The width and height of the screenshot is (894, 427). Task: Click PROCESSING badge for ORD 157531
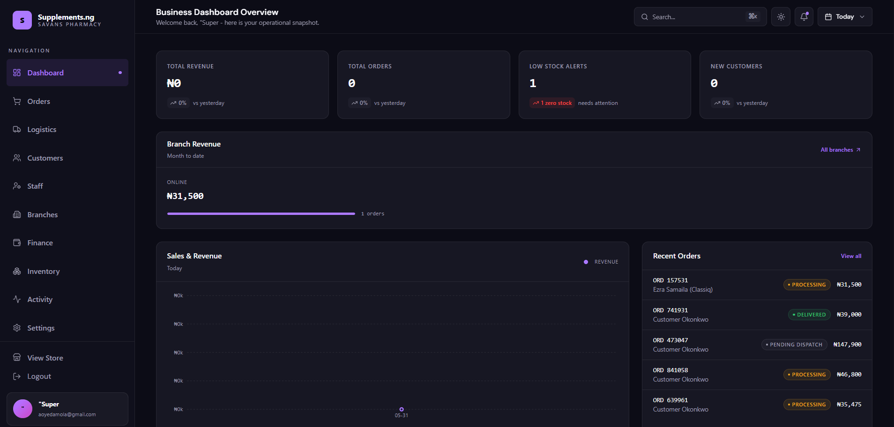(807, 285)
